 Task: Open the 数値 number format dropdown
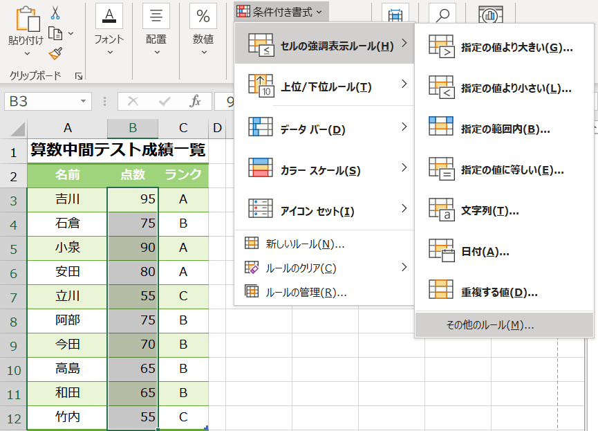click(x=203, y=31)
